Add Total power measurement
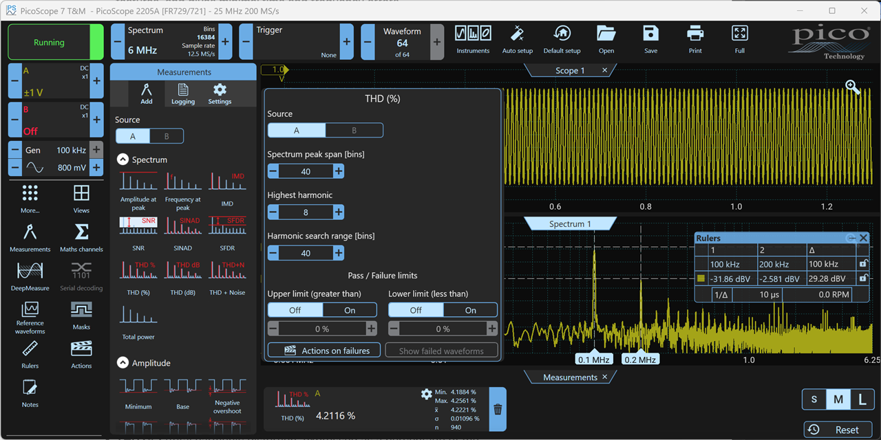 point(138,323)
